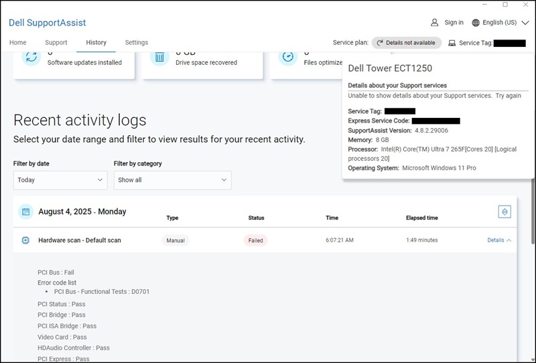
Task: Click the software updates installed icon
Action: click(x=31, y=57)
